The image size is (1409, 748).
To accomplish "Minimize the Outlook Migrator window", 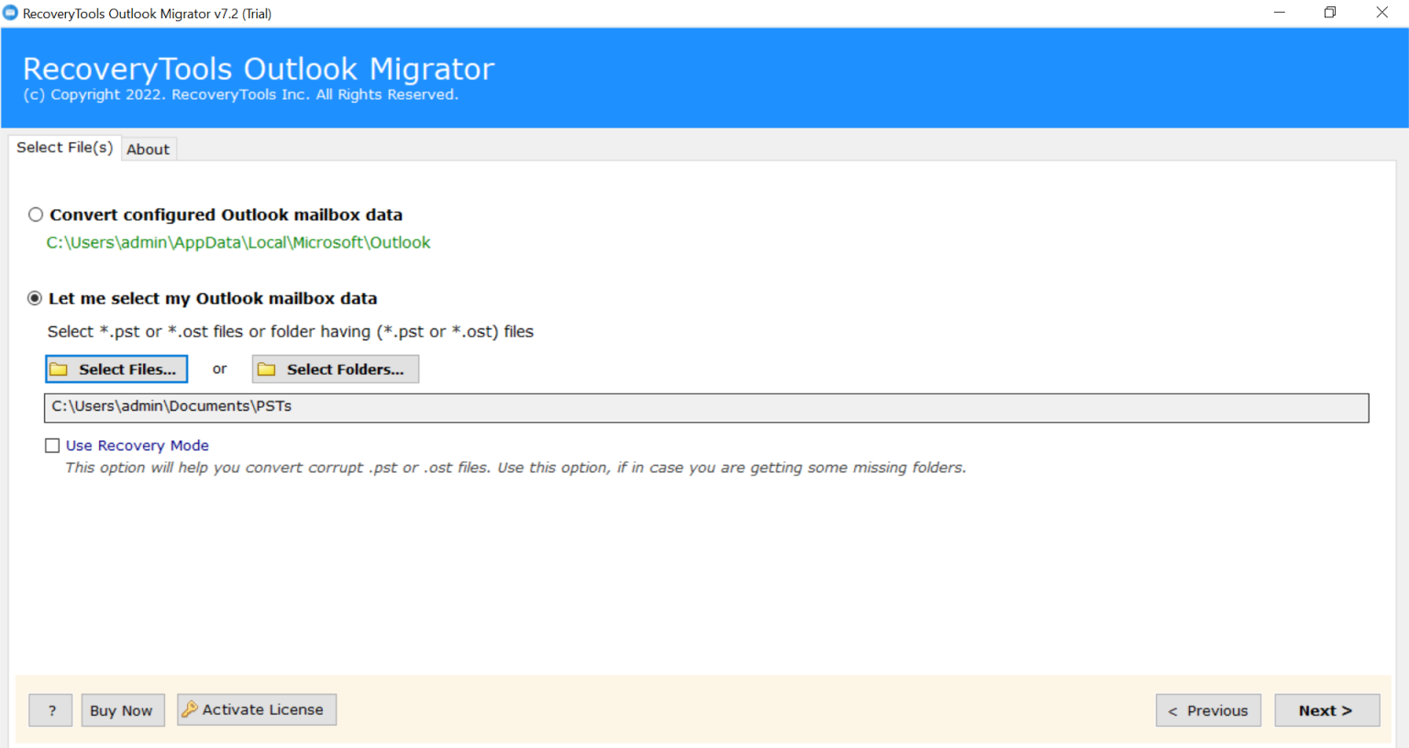I will click(x=1280, y=13).
